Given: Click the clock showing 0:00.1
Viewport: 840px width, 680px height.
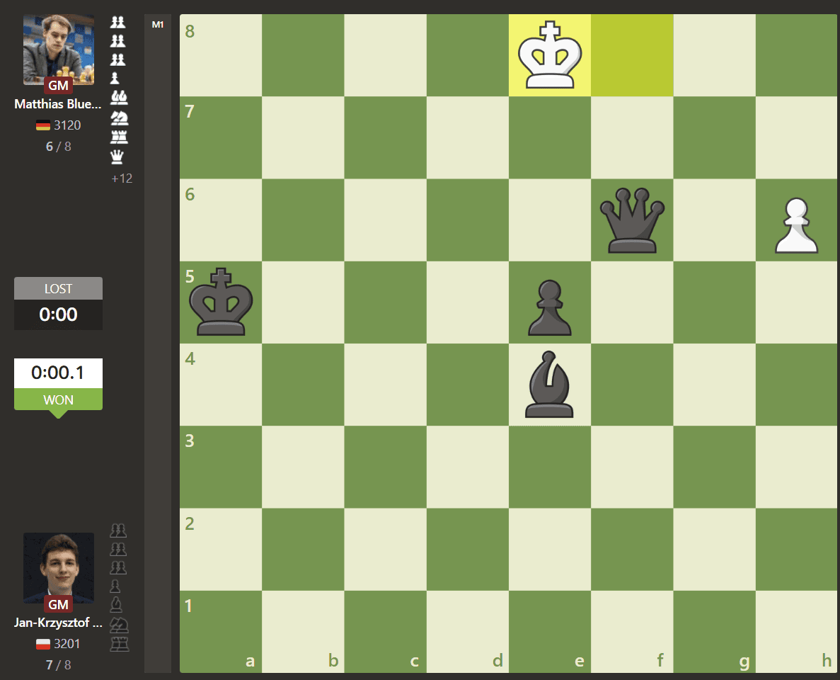Looking at the screenshot, I should point(58,373).
